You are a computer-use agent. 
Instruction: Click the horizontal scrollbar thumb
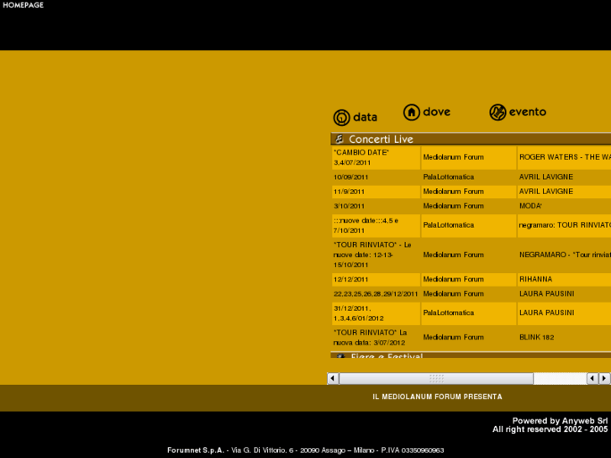pyautogui.click(x=436, y=378)
